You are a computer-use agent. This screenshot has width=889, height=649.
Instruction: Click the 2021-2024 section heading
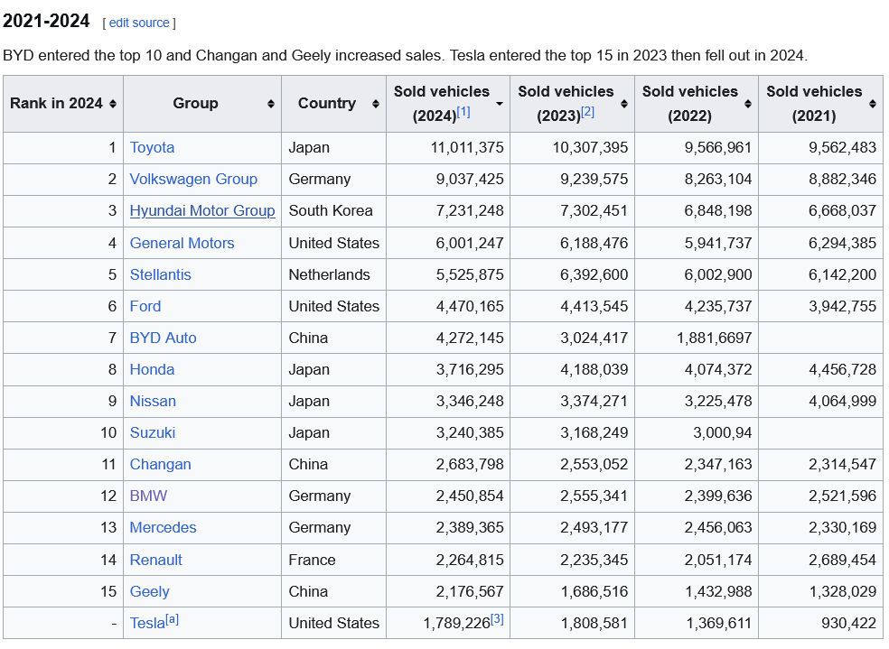click(46, 21)
